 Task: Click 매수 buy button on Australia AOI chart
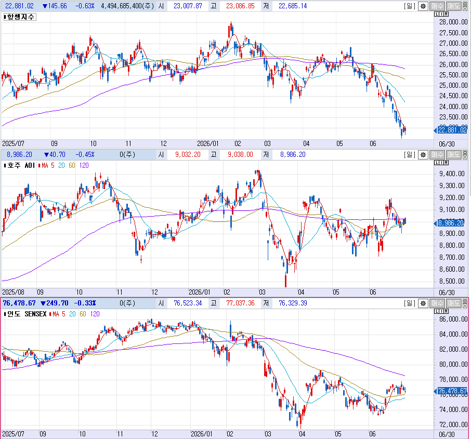coord(437,155)
